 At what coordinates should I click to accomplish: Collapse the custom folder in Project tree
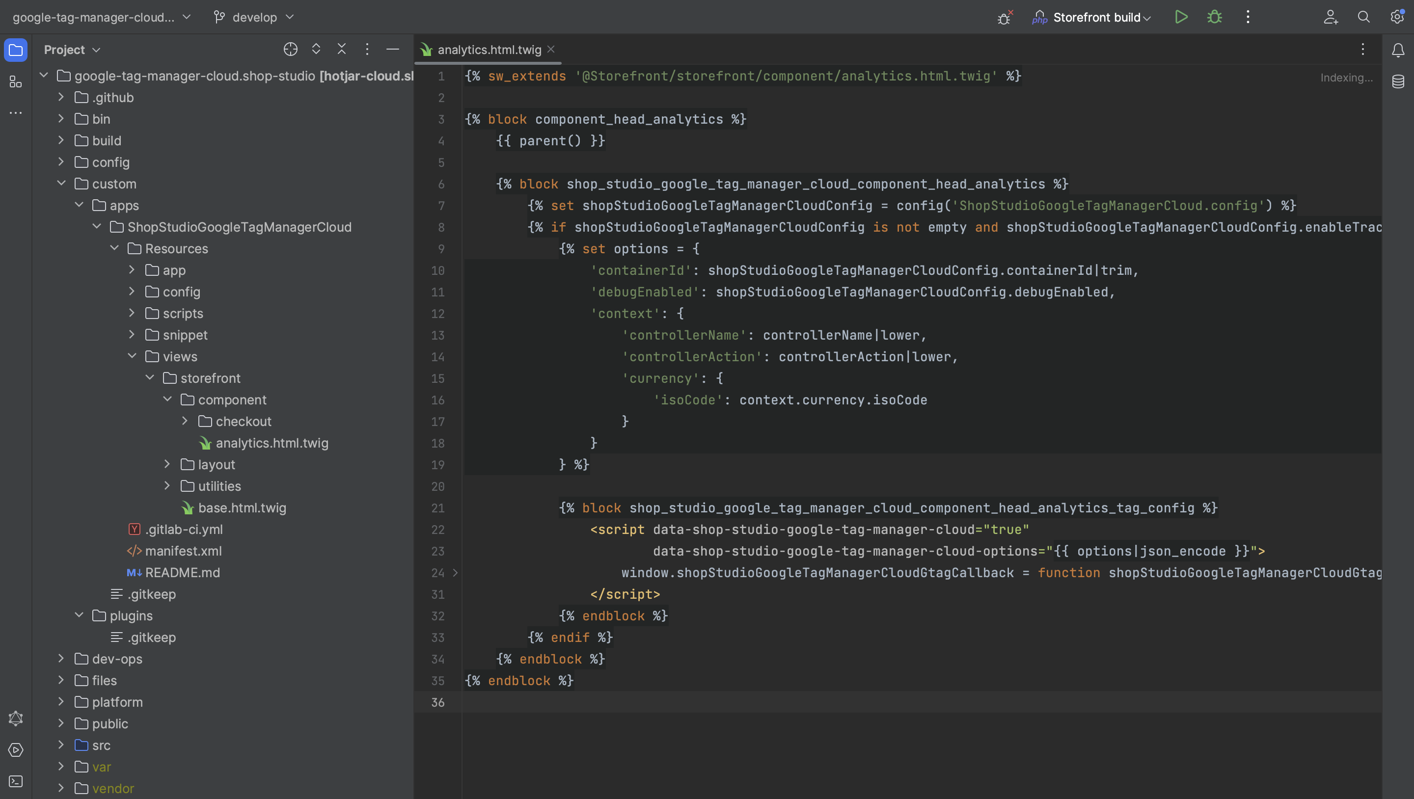click(x=61, y=183)
